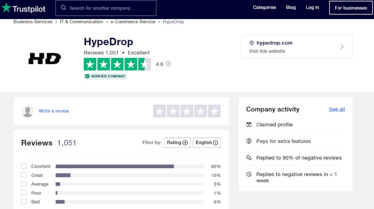
Task: Click the chevron on hypedrop.com card
Action: [x=342, y=46]
